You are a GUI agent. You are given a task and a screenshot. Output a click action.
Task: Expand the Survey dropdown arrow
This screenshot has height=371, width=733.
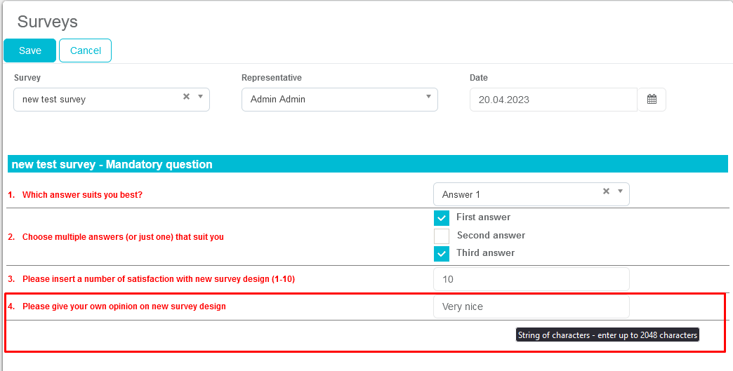[x=200, y=97]
